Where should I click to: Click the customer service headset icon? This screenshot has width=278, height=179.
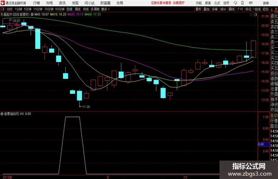point(235,3)
